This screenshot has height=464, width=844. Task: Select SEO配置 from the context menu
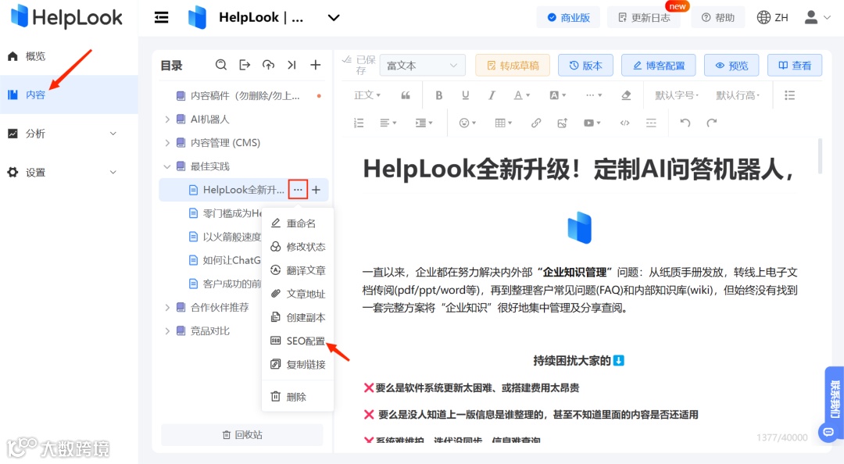301,341
